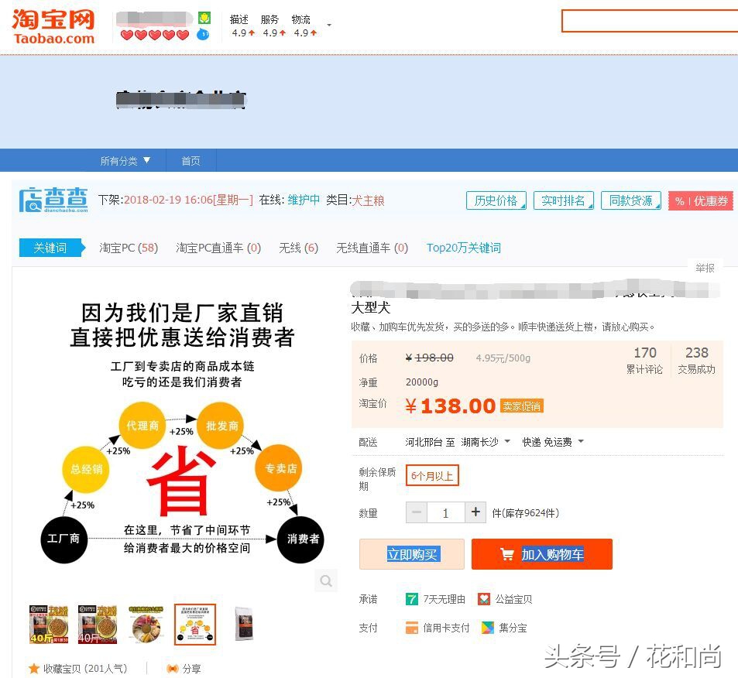Image resolution: width=738 pixels, height=678 pixels.
Task: Click the 立即购买 buy now button
Action: [x=411, y=554]
